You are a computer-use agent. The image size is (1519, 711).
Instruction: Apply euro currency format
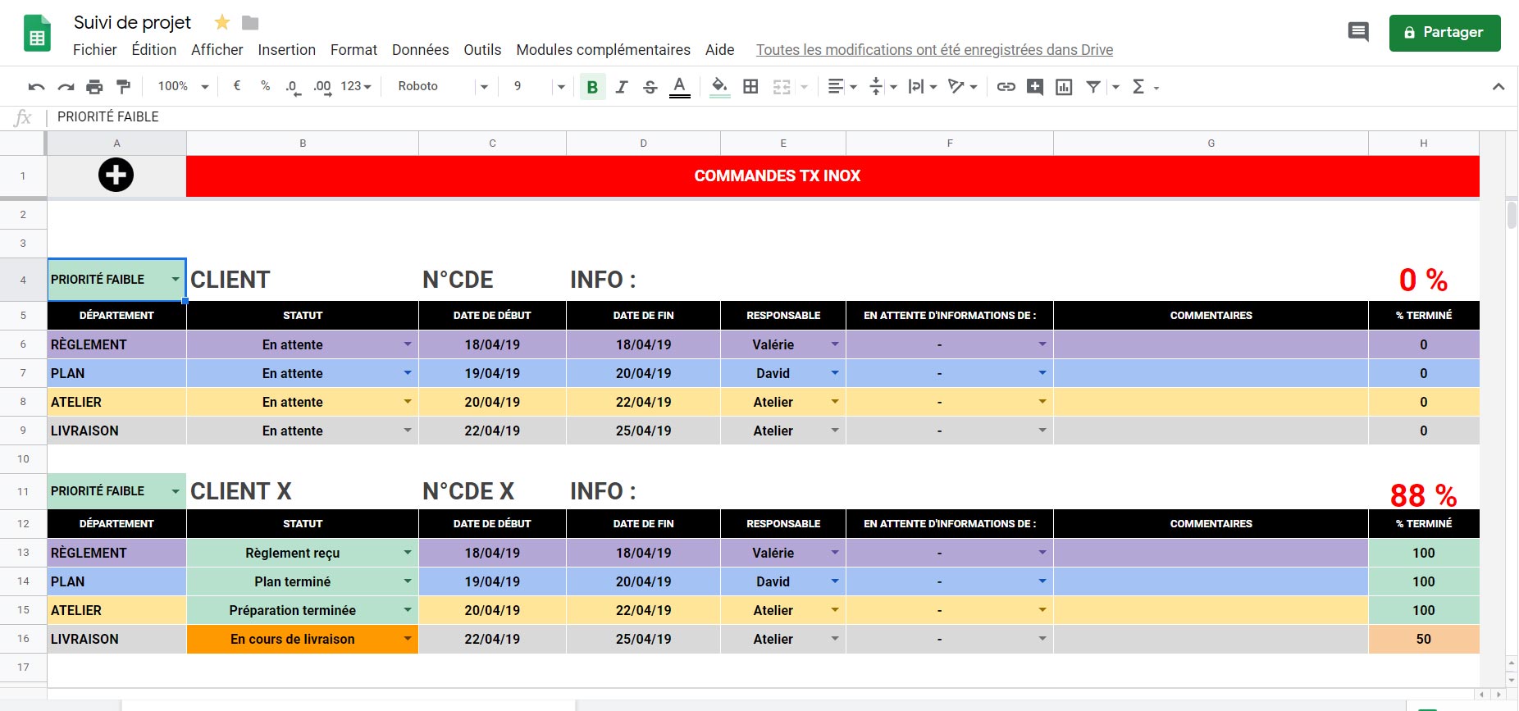pos(237,85)
